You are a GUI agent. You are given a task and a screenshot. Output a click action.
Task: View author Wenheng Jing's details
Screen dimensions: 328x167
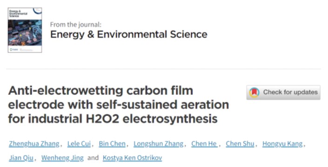[x=62, y=158]
